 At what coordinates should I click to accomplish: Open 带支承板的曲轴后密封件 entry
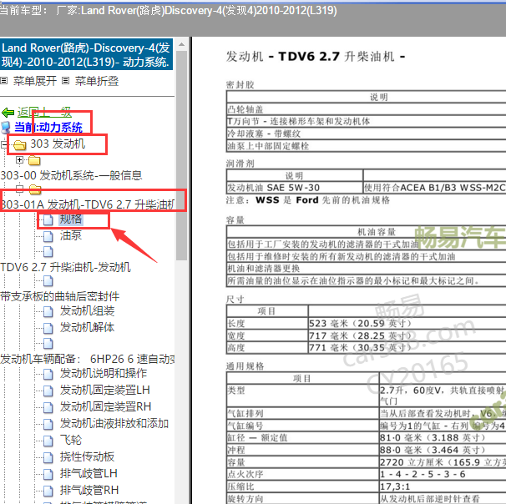pyautogui.click(x=60, y=296)
